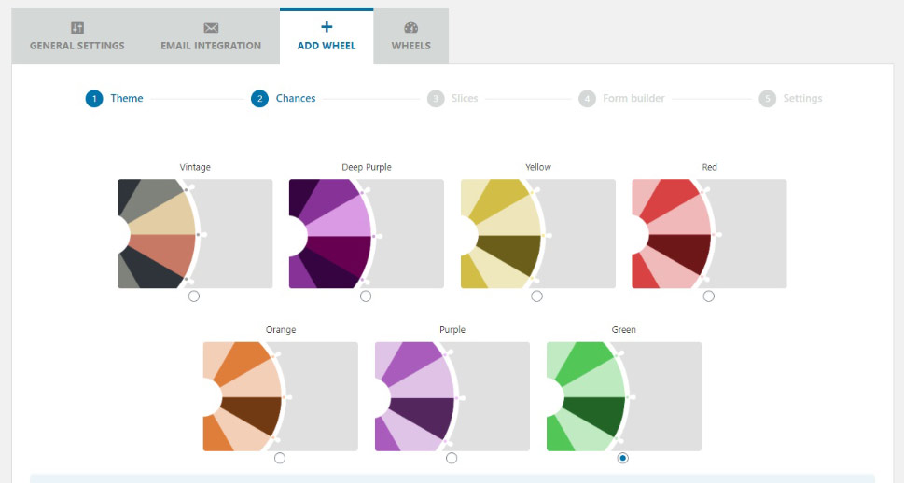Image resolution: width=904 pixels, height=483 pixels.
Task: Click the step 2 number circle
Action: click(259, 99)
